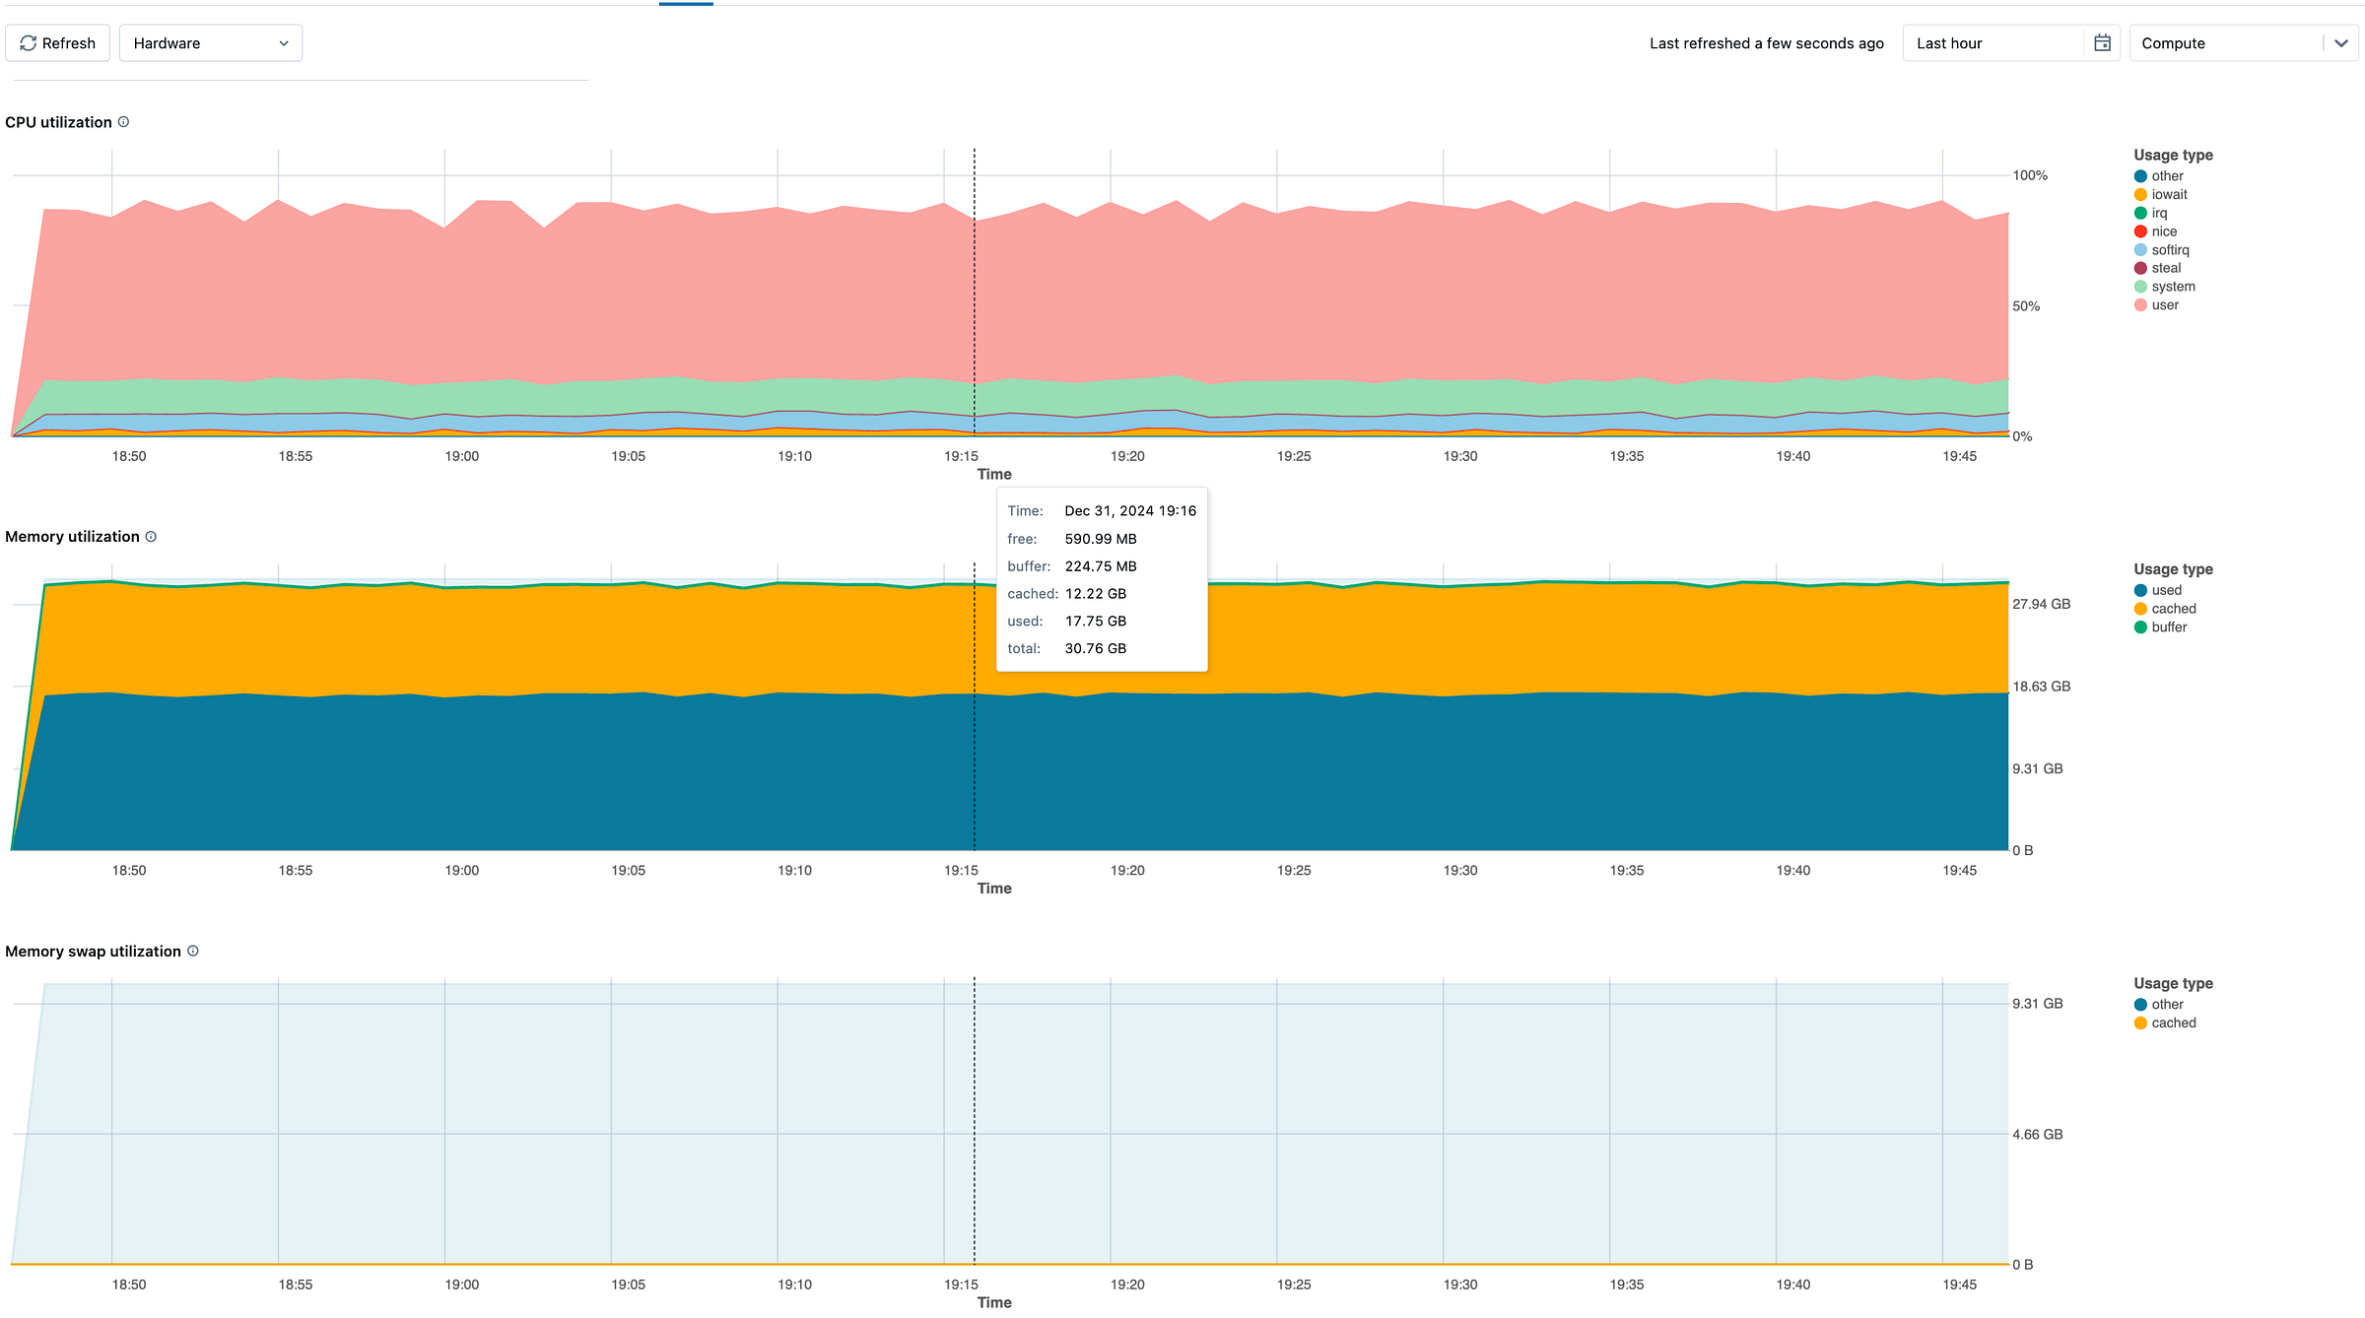
Task: Hide cached series in Memory utilization legend
Action: coord(2173,609)
